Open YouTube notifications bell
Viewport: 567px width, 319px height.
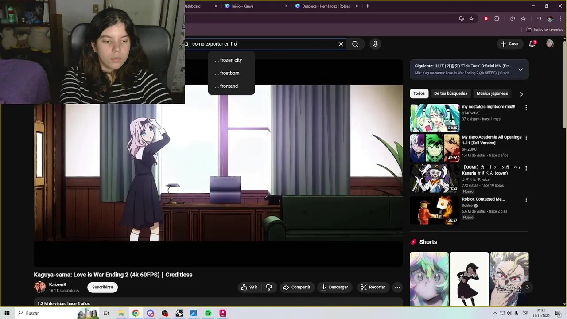(x=532, y=44)
